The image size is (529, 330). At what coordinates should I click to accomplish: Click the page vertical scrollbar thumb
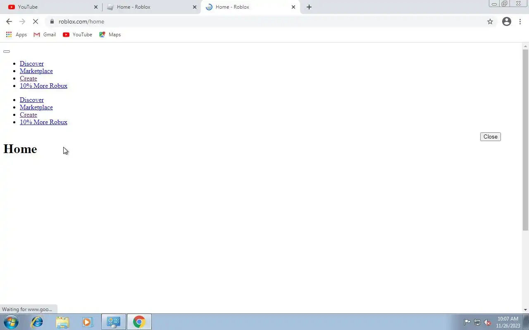(x=526, y=140)
